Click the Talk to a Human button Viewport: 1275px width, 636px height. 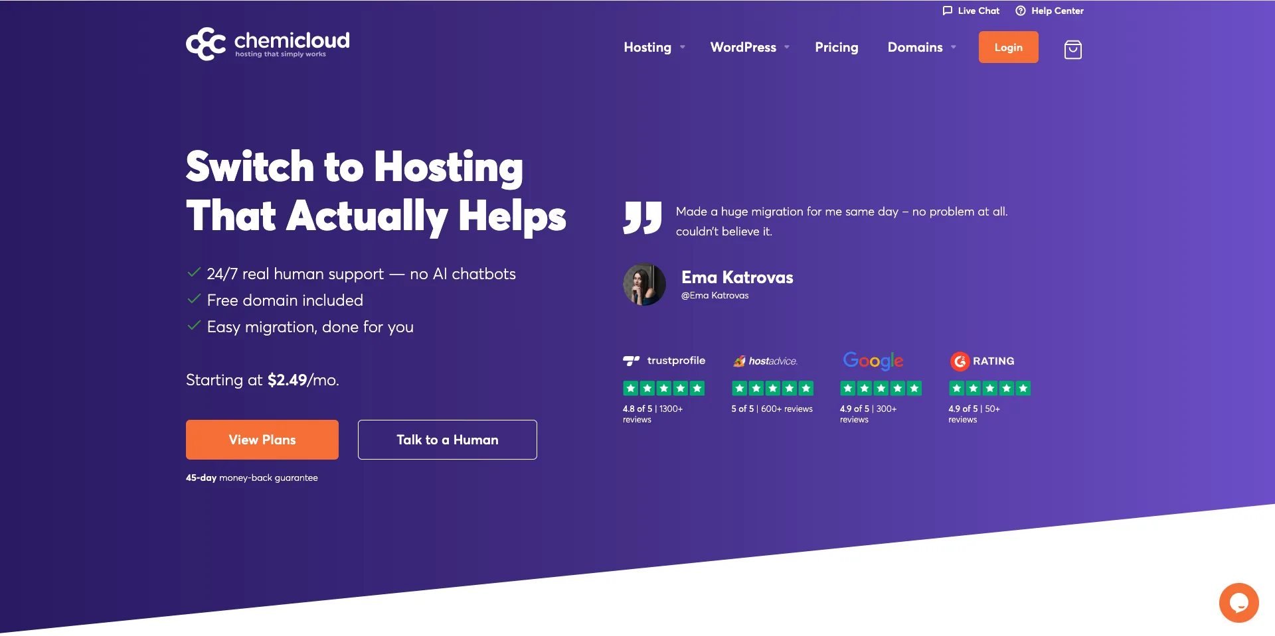click(448, 440)
